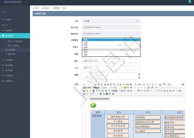The image size is (194, 138).
Task: Click the fullscreen icon at editor toolbar's right end
Action: click(x=183, y=85)
